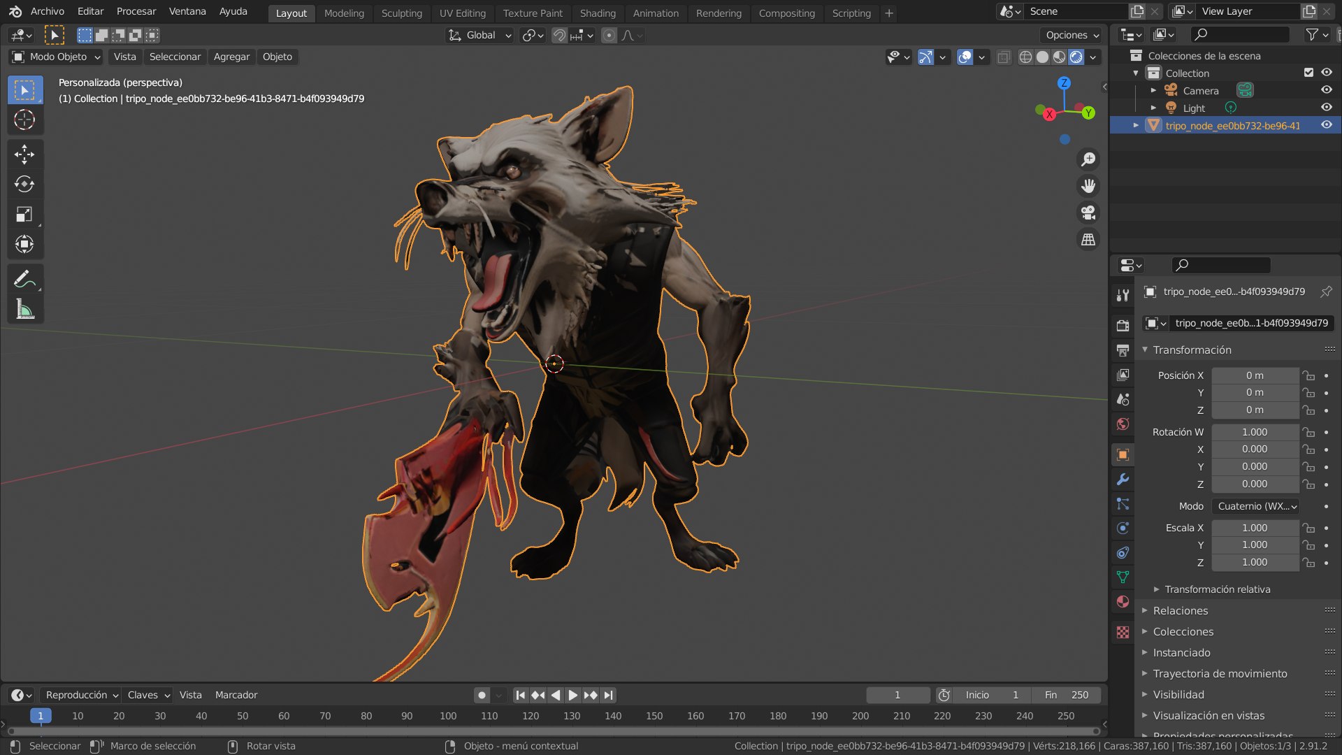Open the Global orientation dropdown
Viewport: 1342px width, 755px height.
480,35
